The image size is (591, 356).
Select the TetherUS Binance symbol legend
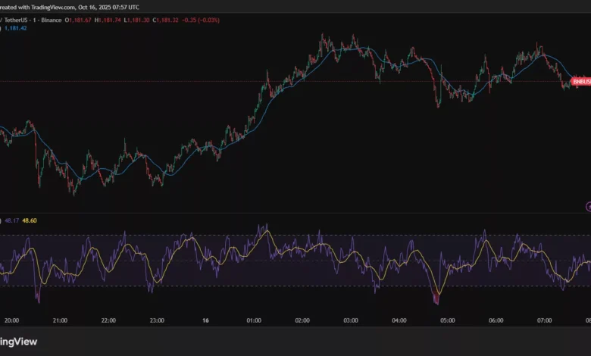(x=33, y=20)
